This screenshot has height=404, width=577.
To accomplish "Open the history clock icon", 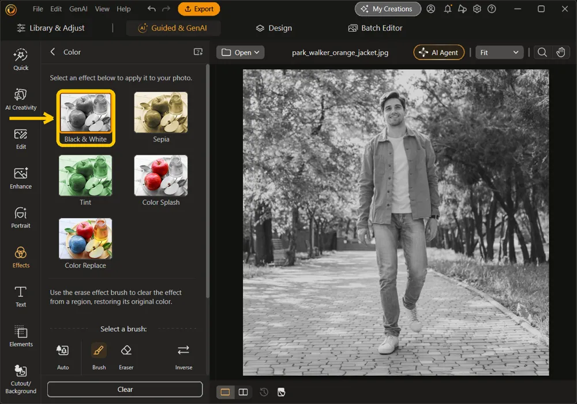I will [264, 392].
